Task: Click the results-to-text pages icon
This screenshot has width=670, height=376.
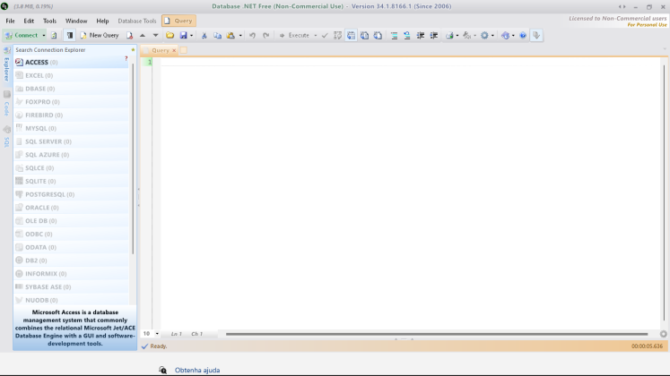Action: point(364,36)
